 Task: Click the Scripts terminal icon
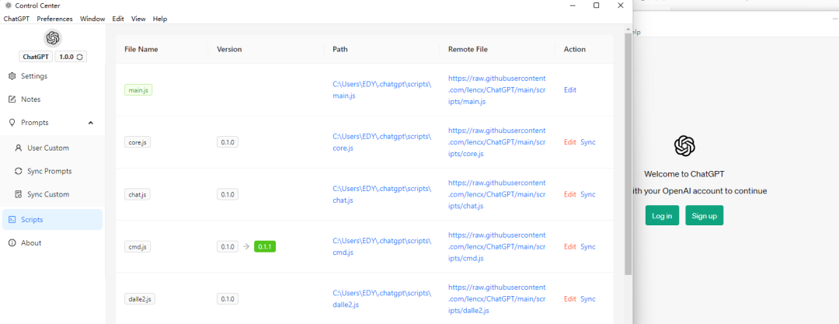12,220
